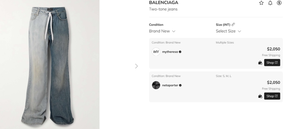Open the netaporter seller name link

point(170,85)
